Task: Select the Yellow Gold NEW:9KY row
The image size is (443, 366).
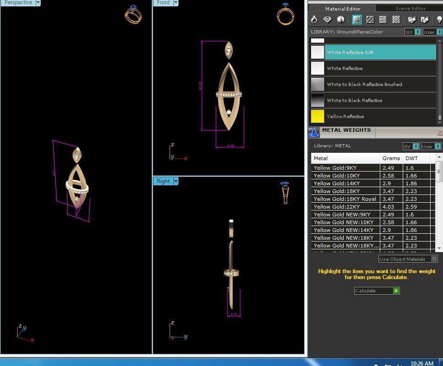Action: (x=373, y=215)
